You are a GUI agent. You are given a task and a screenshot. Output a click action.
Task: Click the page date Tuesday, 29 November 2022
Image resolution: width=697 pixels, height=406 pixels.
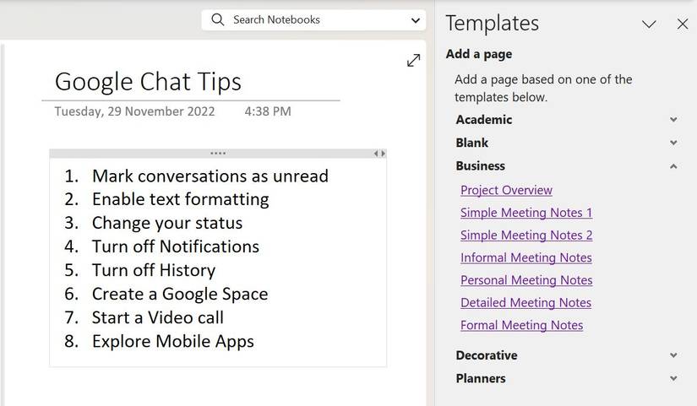point(134,111)
